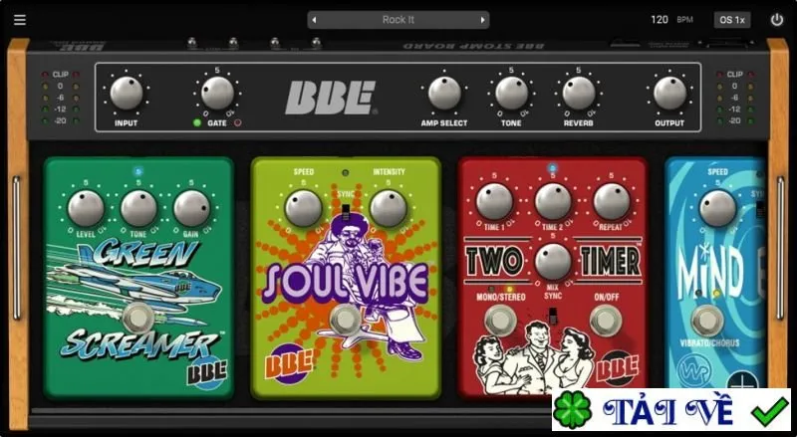Screen dimensions: 797x437
Task: Open the hamburger menu
Action: (x=20, y=20)
